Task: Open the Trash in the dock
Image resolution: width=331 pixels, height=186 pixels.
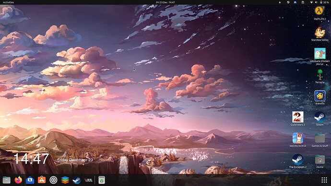Action: [102, 180]
